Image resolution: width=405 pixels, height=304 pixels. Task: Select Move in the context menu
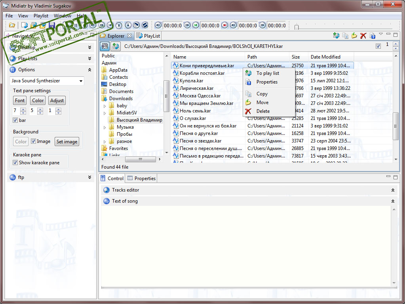(x=269, y=102)
